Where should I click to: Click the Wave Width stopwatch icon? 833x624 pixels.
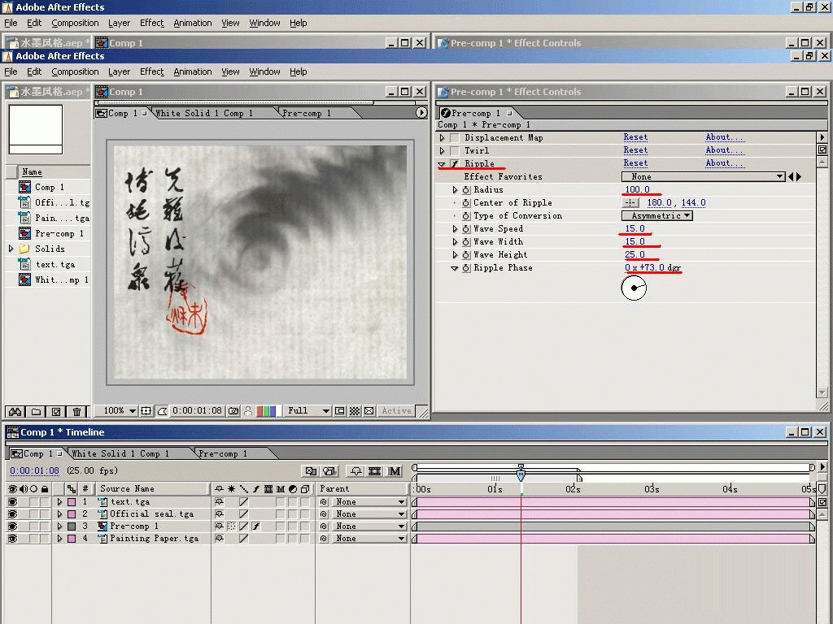pos(466,241)
